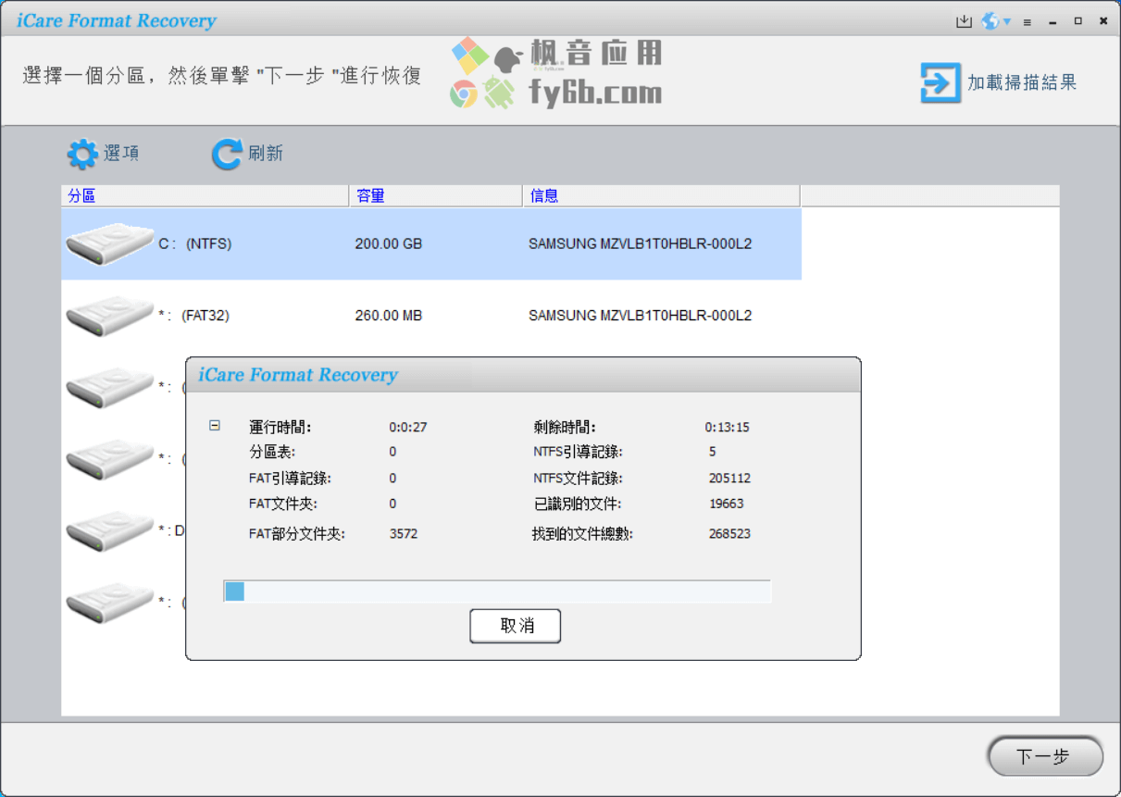Click SAMSUNG info in FAT32 row

tap(640, 316)
